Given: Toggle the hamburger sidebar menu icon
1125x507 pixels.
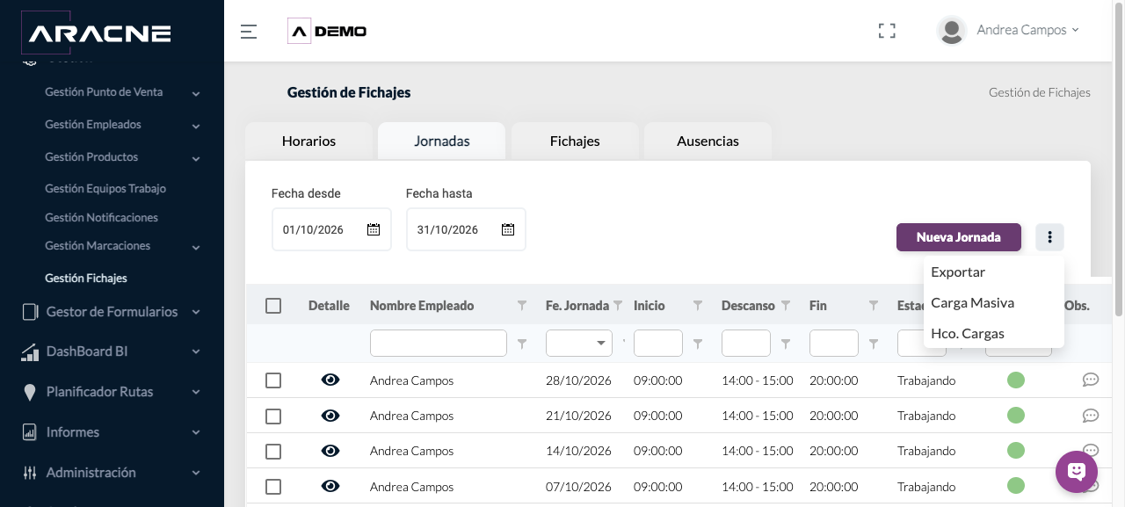Looking at the screenshot, I should pos(249,32).
